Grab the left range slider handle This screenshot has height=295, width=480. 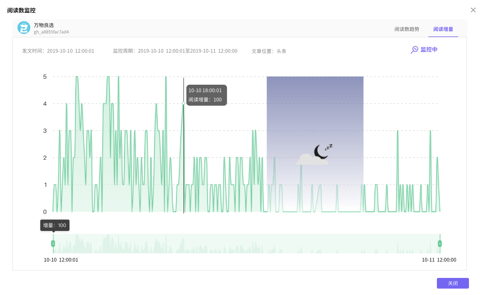(53, 243)
